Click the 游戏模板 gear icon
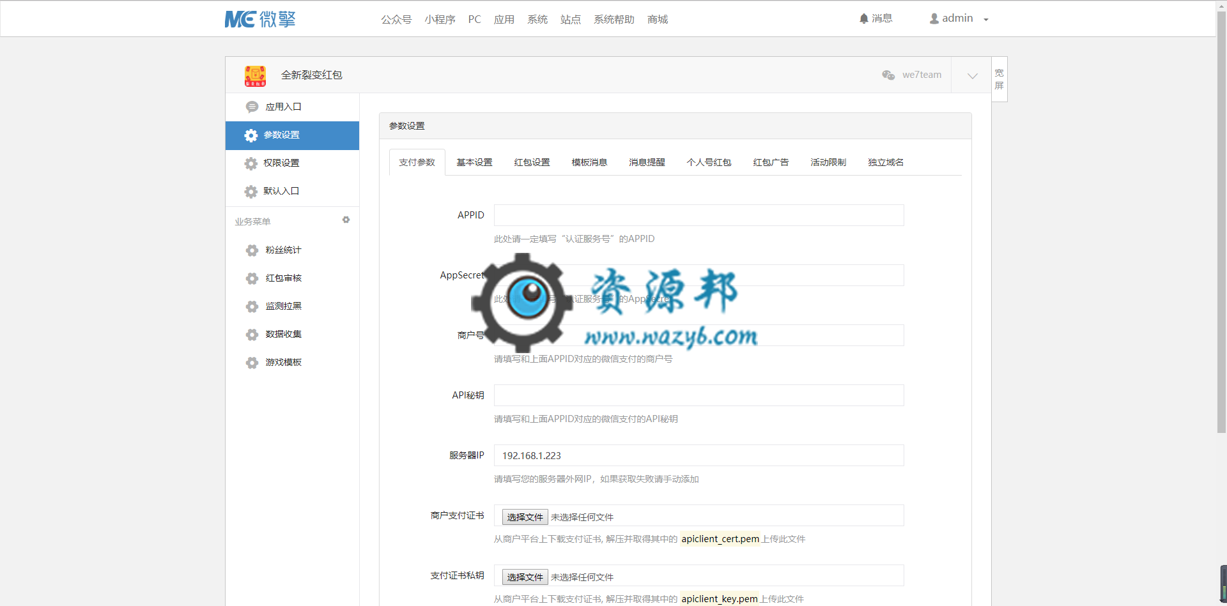Screen dimensions: 1227x606 252,363
